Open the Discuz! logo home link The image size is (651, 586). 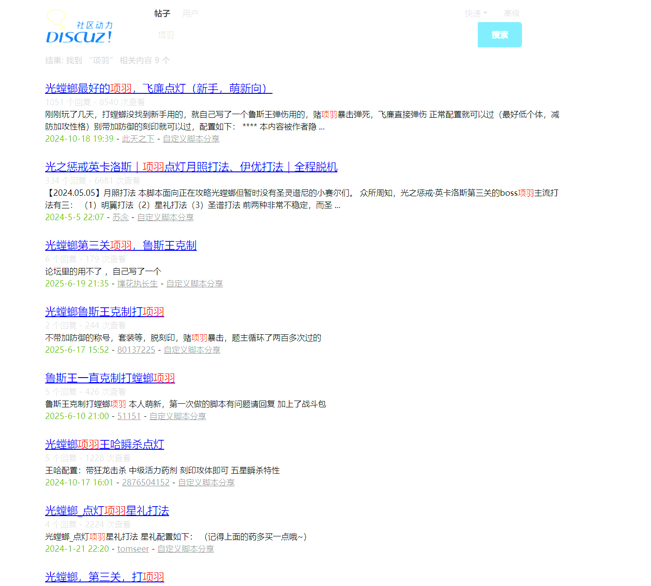click(79, 26)
